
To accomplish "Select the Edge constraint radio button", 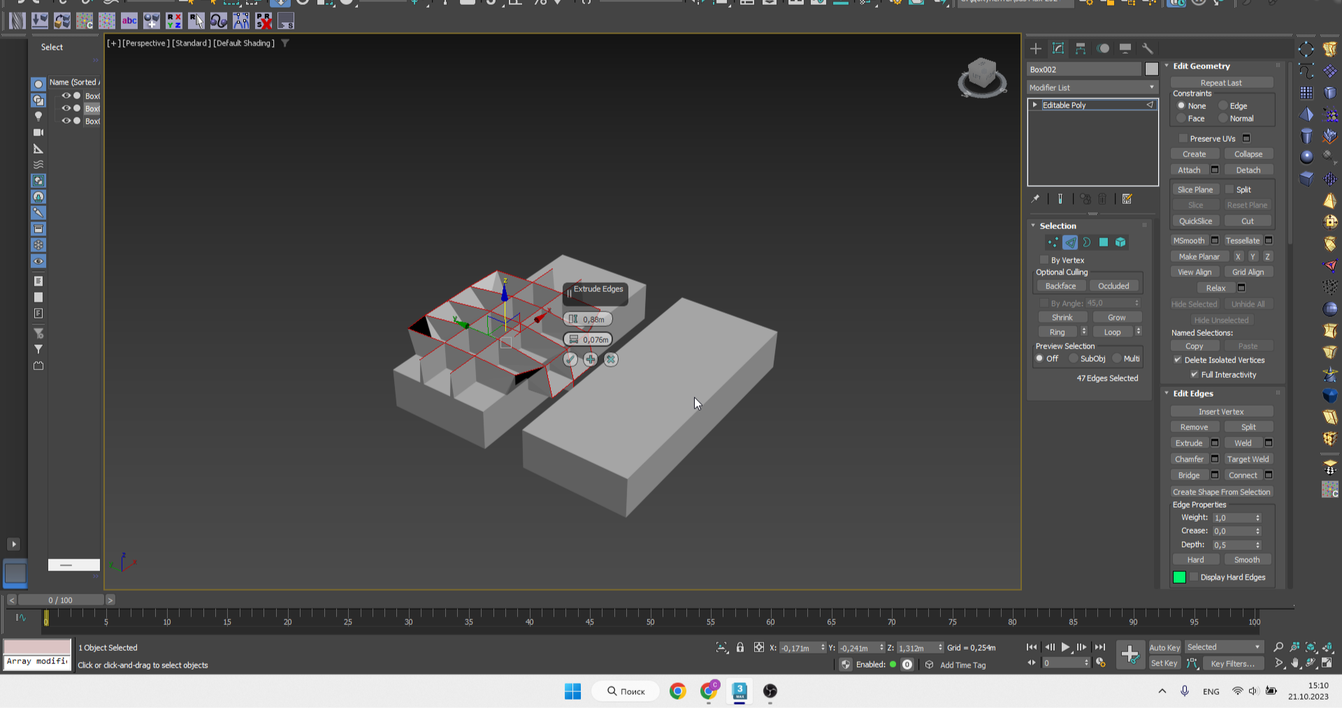I will point(1222,105).
